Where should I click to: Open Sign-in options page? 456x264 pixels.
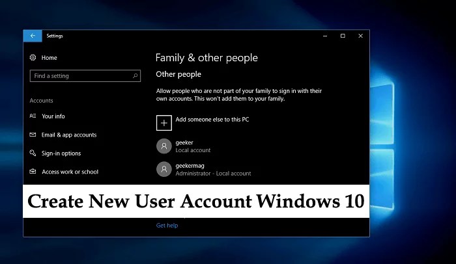[61, 153]
